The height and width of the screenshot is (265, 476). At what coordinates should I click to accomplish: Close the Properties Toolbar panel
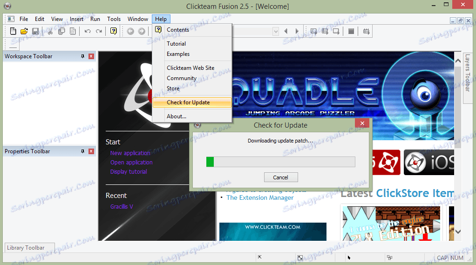(91, 151)
